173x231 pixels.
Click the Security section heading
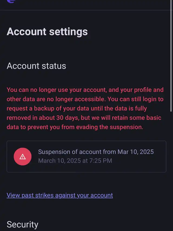22,224
